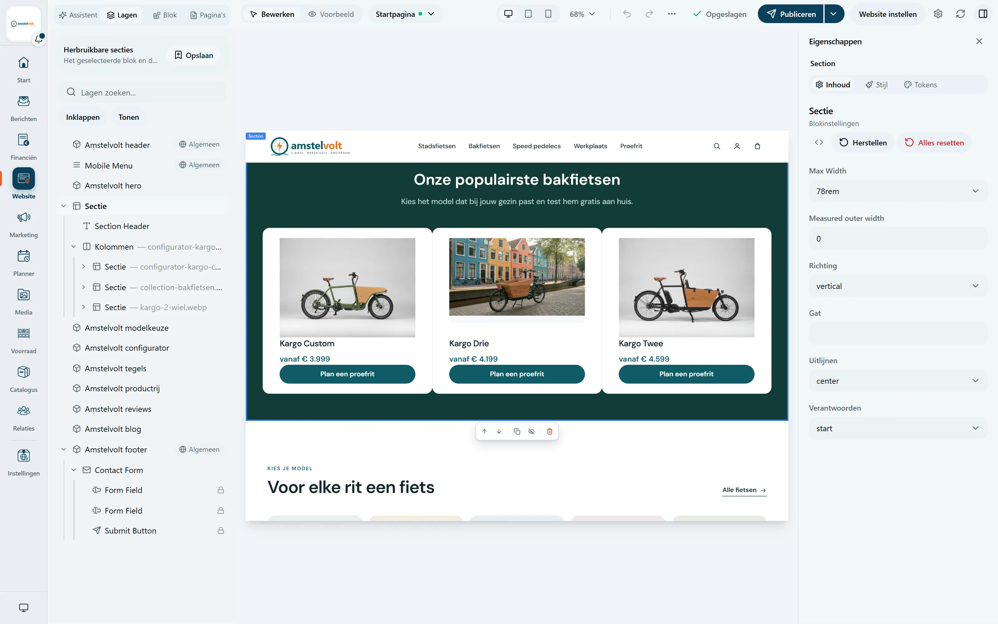Image resolution: width=998 pixels, height=624 pixels.
Task: Focus the Lagen zoeken search field
Action: [x=143, y=92]
